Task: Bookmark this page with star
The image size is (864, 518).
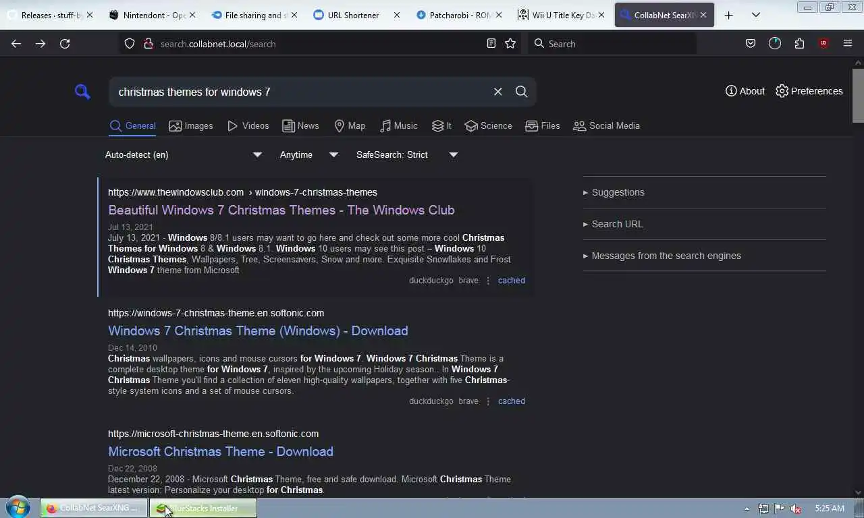Action: (x=510, y=44)
